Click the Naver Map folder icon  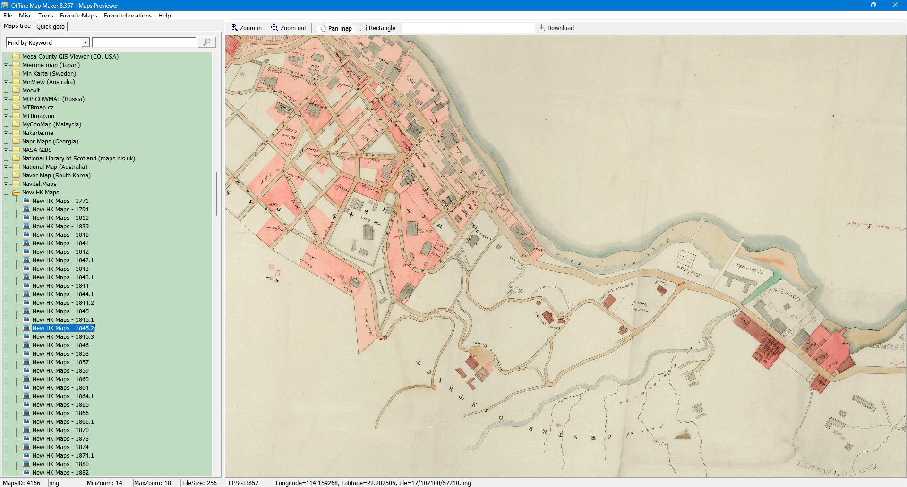coord(16,176)
